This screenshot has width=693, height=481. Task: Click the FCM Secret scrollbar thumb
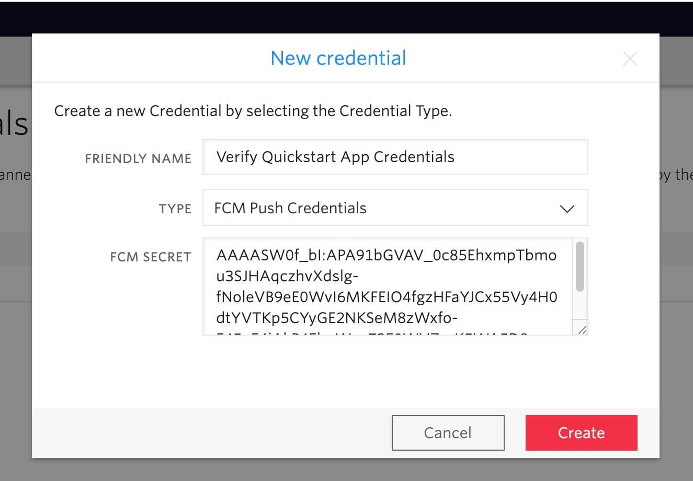click(x=581, y=267)
